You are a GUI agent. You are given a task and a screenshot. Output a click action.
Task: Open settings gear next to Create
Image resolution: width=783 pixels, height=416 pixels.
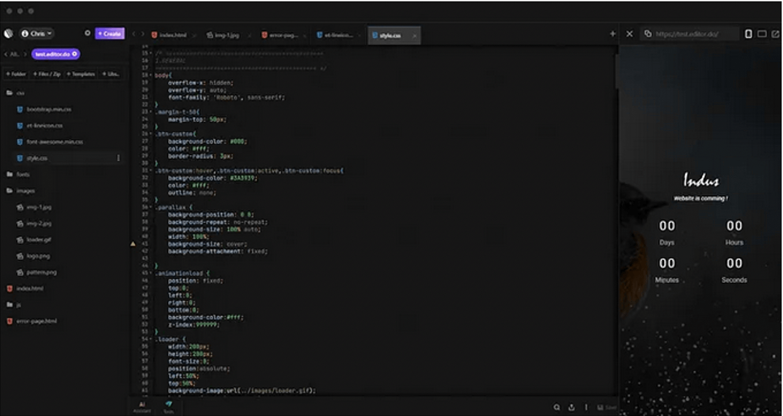(88, 33)
